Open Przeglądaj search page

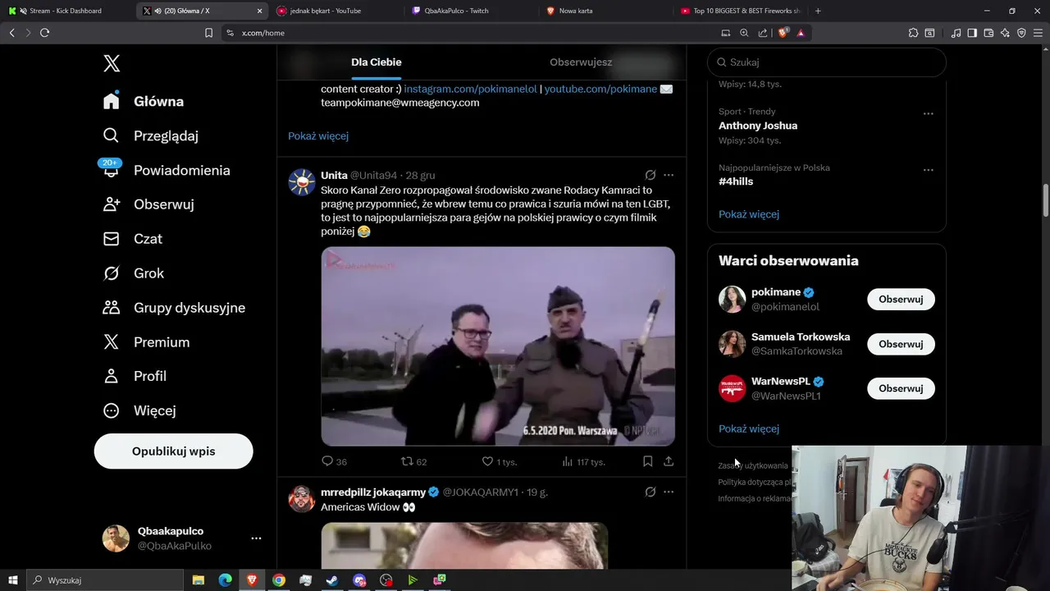pos(151,135)
